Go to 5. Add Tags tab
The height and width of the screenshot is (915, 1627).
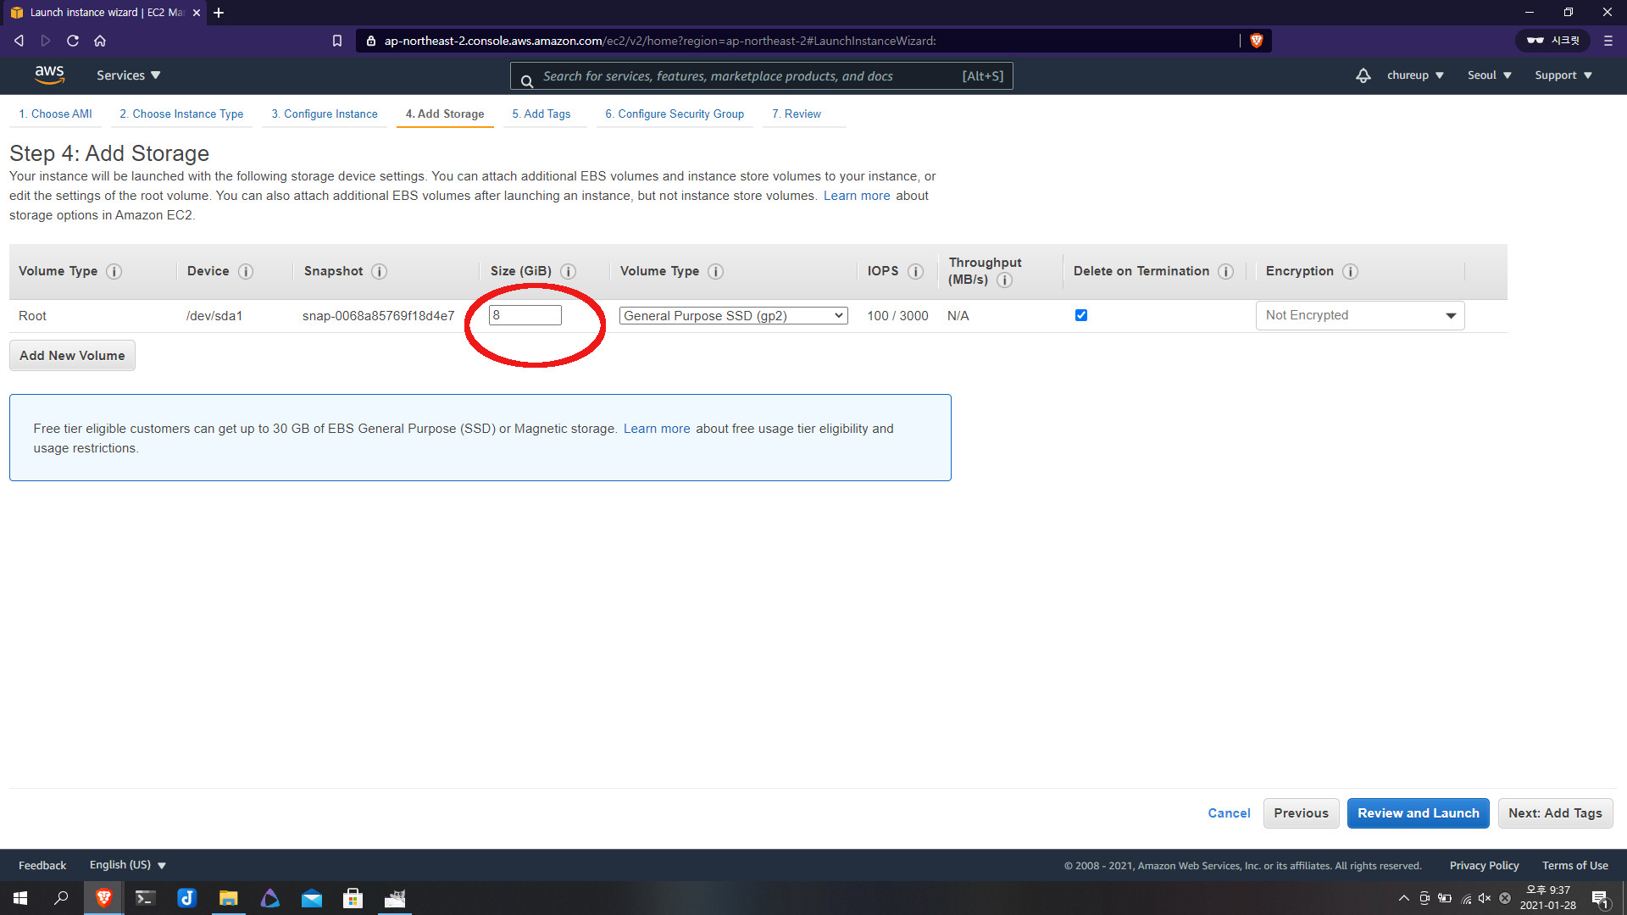(541, 114)
